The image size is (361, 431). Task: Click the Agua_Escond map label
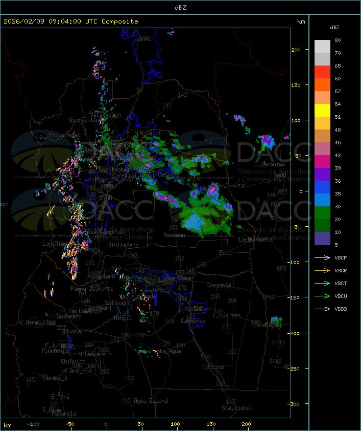coord(151,401)
